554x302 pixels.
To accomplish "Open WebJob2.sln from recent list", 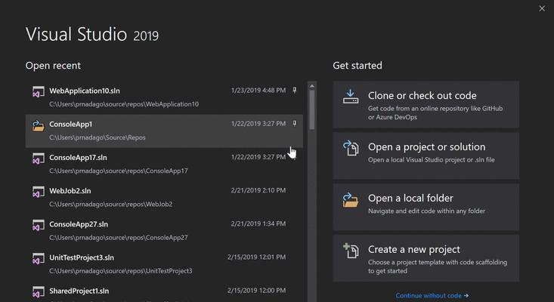I will [164, 198].
